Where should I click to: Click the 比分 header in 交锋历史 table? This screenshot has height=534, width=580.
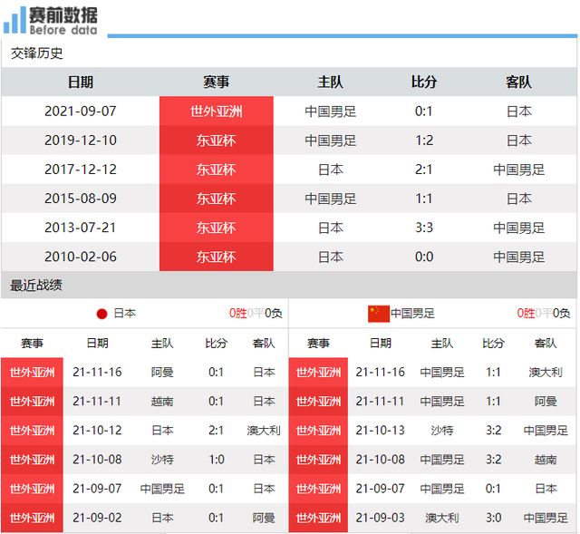coord(424,82)
